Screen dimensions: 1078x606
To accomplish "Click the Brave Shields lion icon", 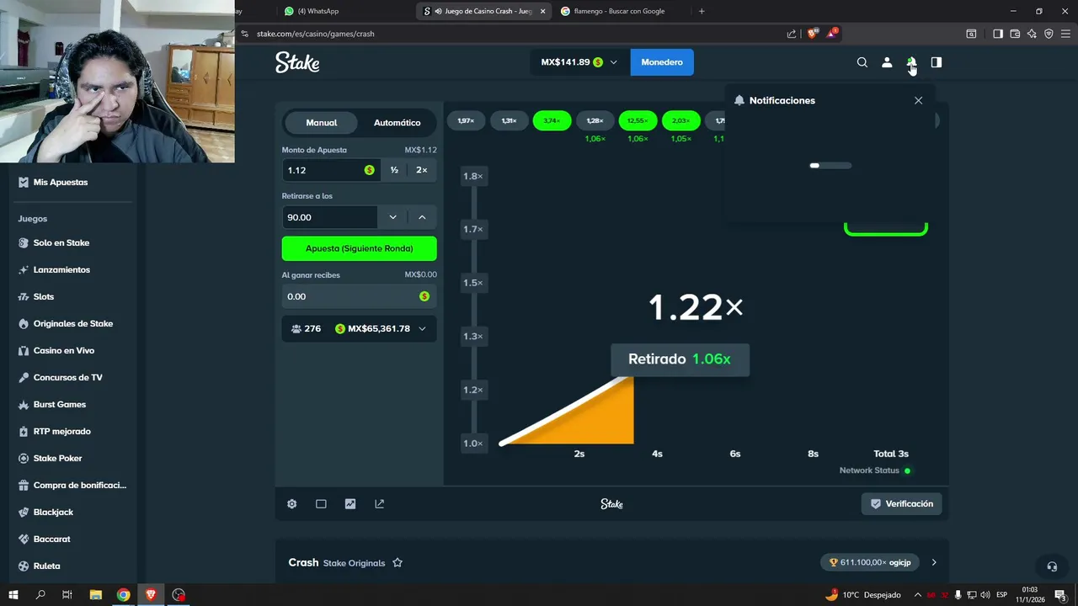I will pos(813,34).
